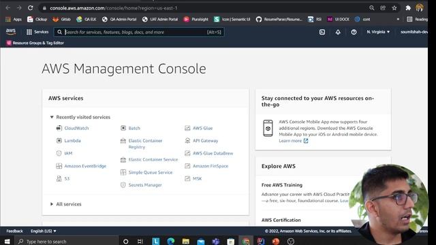
Task: Launch AWS CloudShell from the top bar
Action: pyautogui.click(x=322, y=32)
